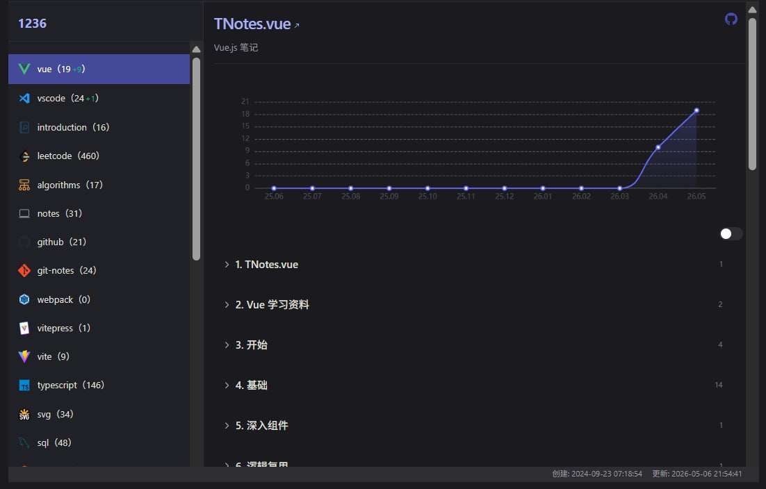
Task: Click the main content scrollbar thumb
Action: 752,94
